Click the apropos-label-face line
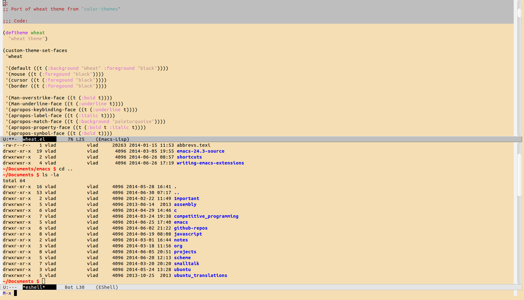The width and height of the screenshot is (524, 300). click(60, 116)
